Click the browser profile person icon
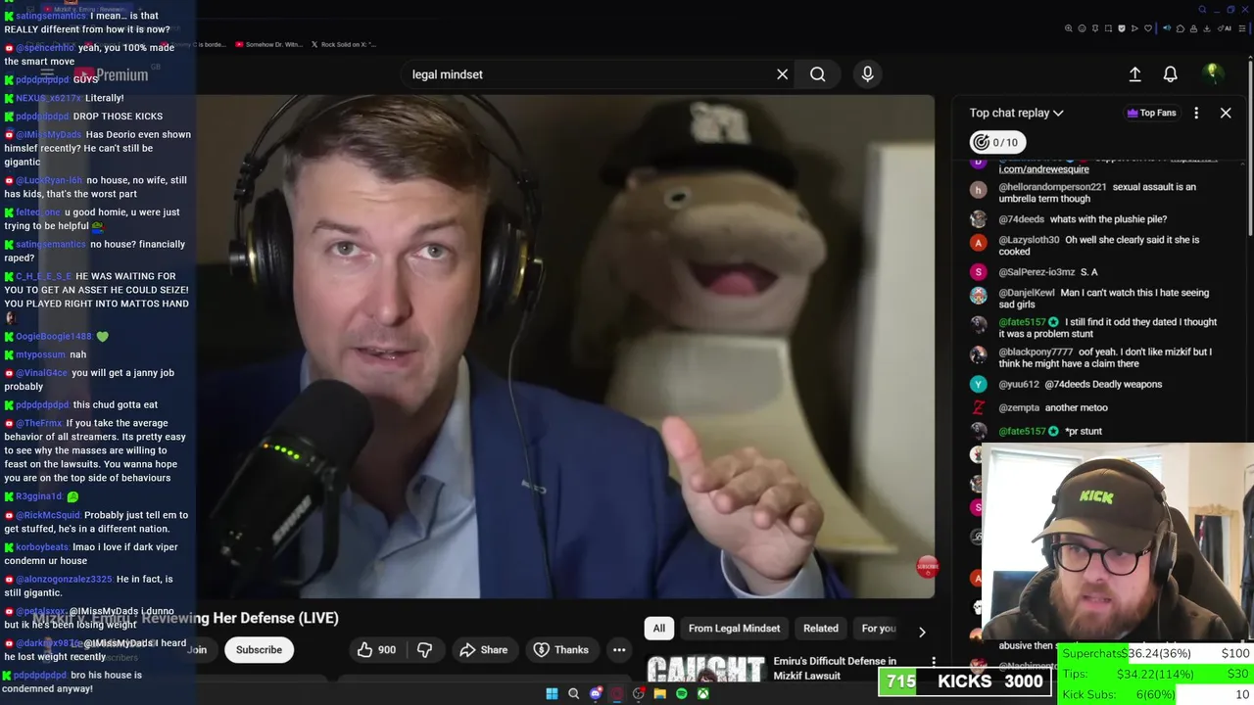1254x705 pixels. click(x=1193, y=28)
